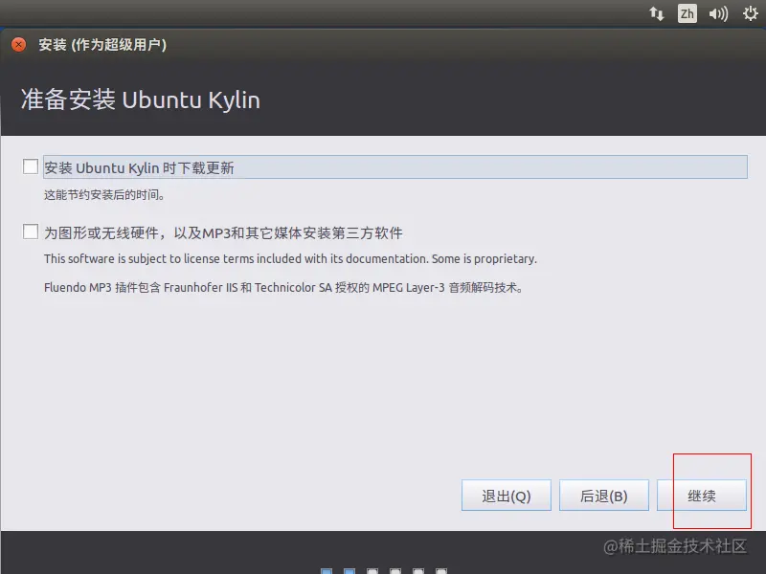Close the installer window
Image resolution: width=766 pixels, height=574 pixels.
19,45
